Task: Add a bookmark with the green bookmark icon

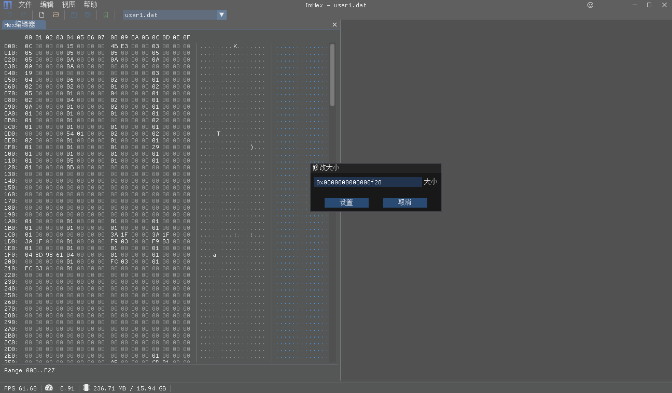Action: [x=106, y=15]
